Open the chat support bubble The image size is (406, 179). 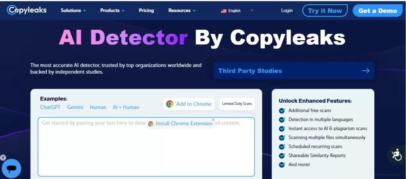point(11,169)
